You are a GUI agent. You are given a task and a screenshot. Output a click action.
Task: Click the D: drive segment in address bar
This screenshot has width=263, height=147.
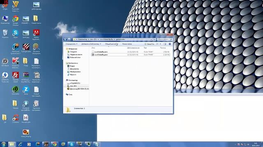(x=93, y=39)
